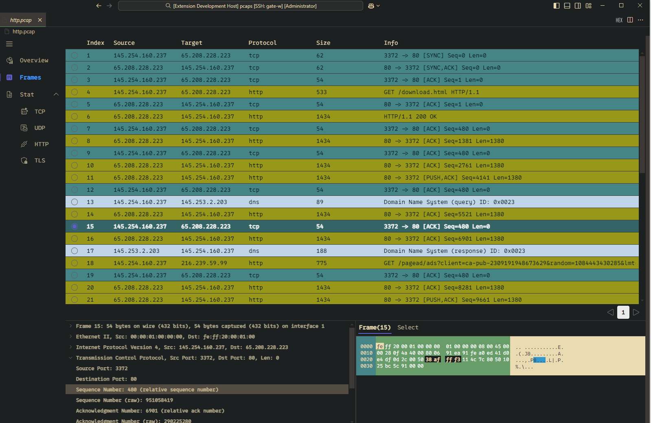Screen dimensions: 651x423
Task: Click the Size column header
Action: 323,43
